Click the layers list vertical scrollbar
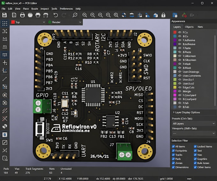Viewport: 217px width, 181px height. [215, 70]
